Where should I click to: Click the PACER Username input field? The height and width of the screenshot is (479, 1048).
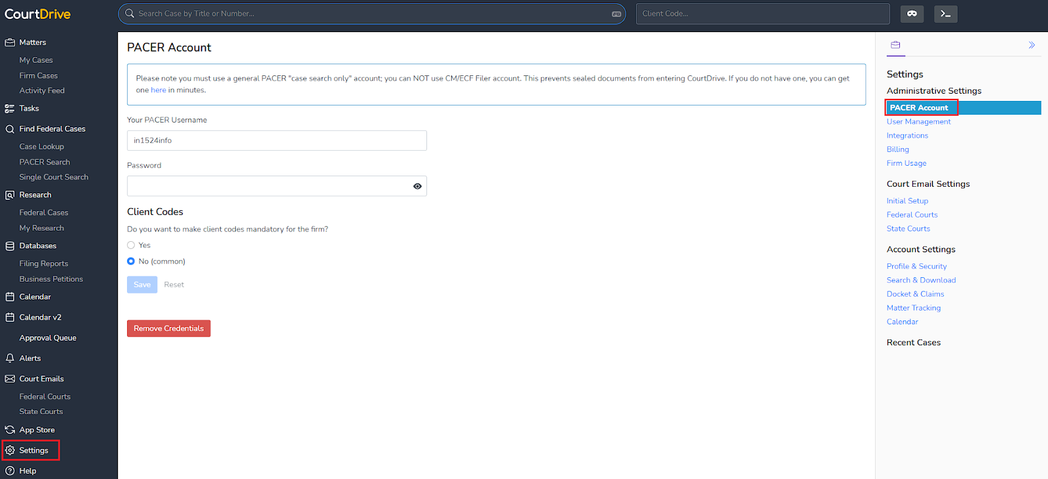click(277, 140)
